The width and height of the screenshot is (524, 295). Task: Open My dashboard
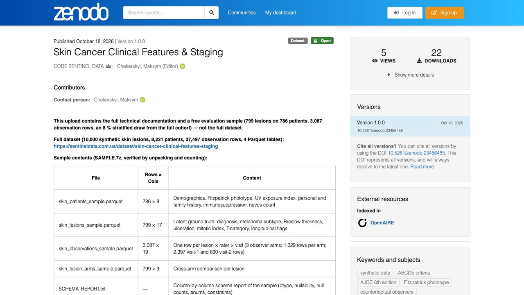(281, 13)
